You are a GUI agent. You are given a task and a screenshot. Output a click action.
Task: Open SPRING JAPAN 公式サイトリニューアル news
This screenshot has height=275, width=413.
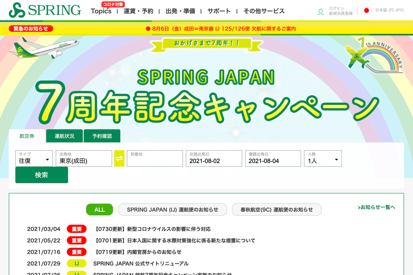141,264
